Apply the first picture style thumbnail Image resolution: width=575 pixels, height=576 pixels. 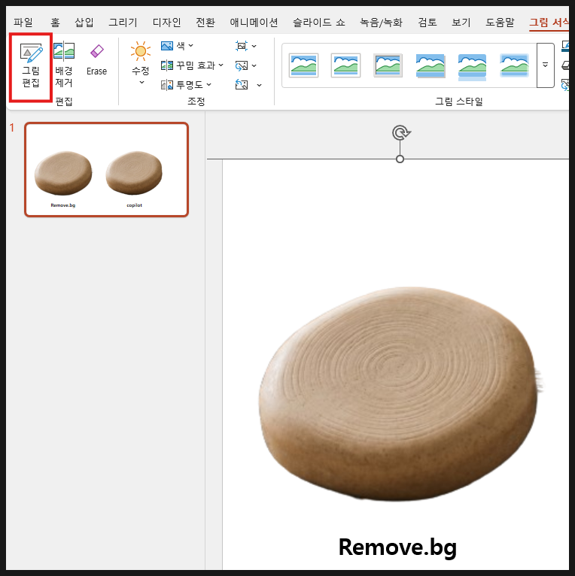pyautogui.click(x=303, y=65)
